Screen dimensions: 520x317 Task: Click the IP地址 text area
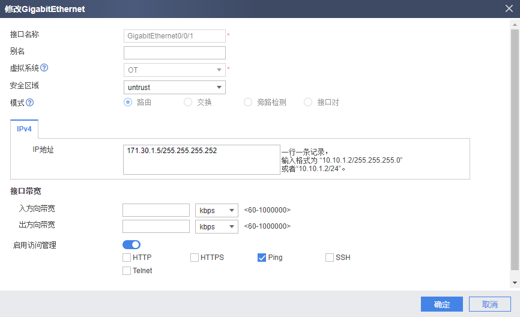pos(201,160)
